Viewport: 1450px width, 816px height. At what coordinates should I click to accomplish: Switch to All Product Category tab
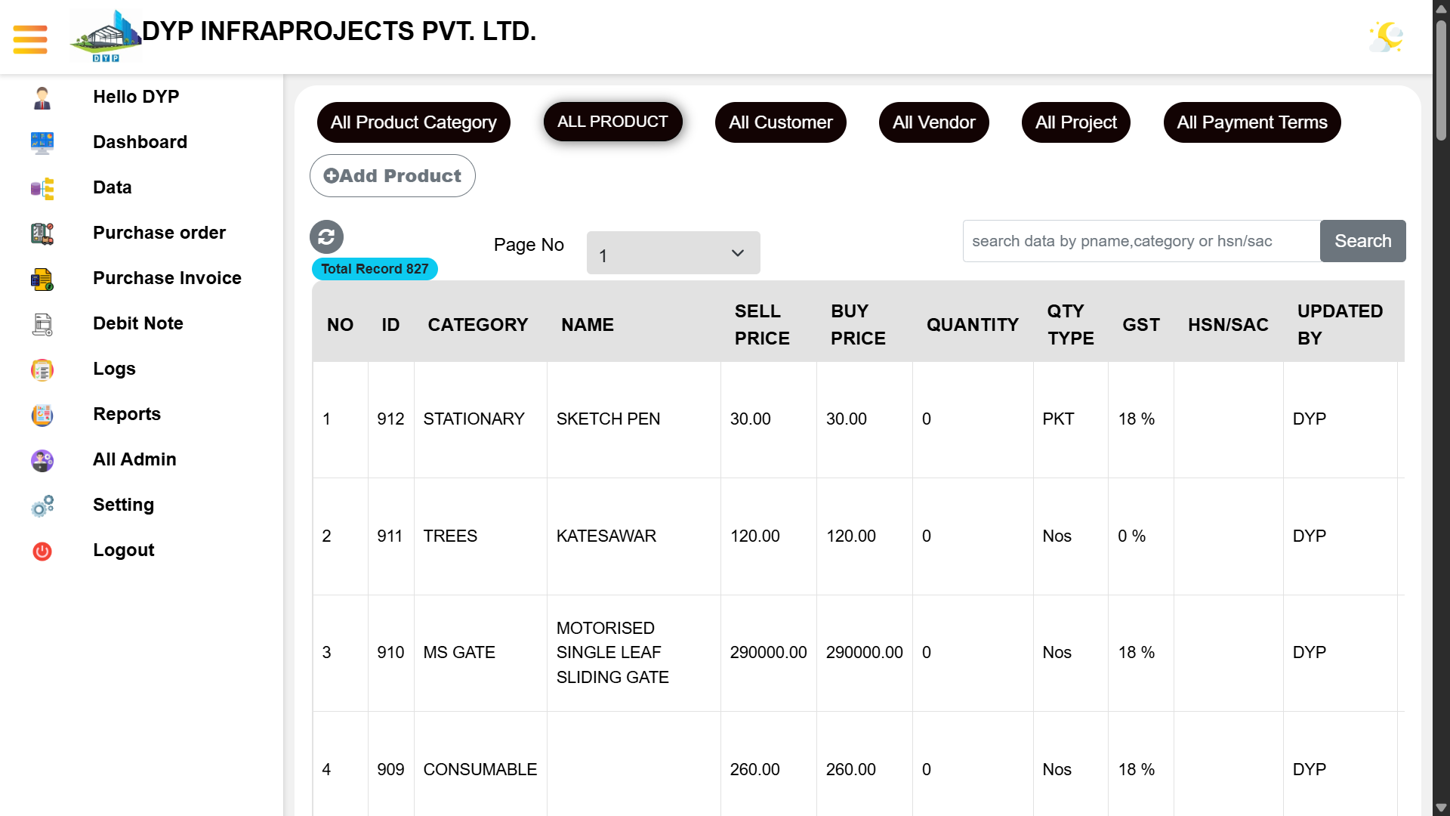point(414,122)
